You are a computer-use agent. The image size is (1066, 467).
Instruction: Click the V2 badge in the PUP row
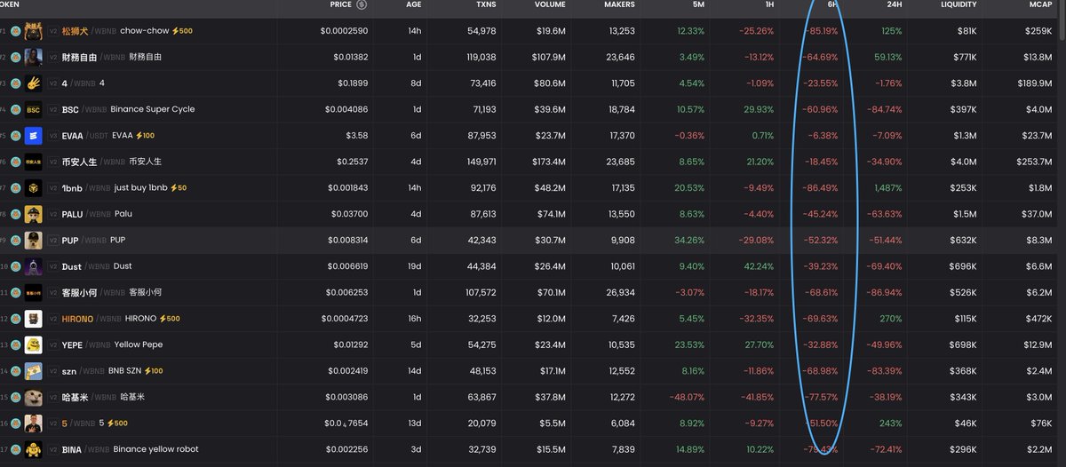[52, 241]
